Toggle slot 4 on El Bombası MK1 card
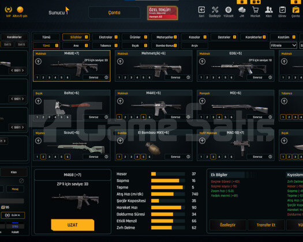Image resolution: width=303 pixels, height=242 pixels. click(137, 157)
